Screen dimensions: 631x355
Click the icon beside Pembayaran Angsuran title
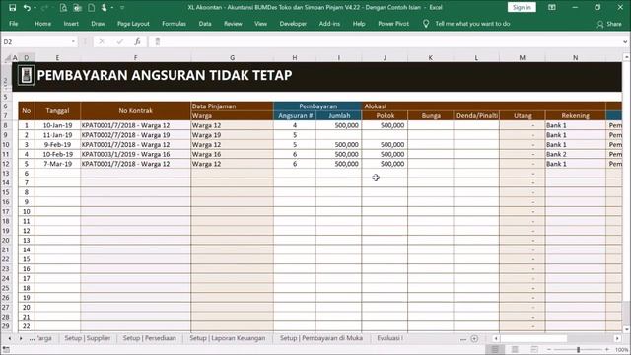point(27,75)
